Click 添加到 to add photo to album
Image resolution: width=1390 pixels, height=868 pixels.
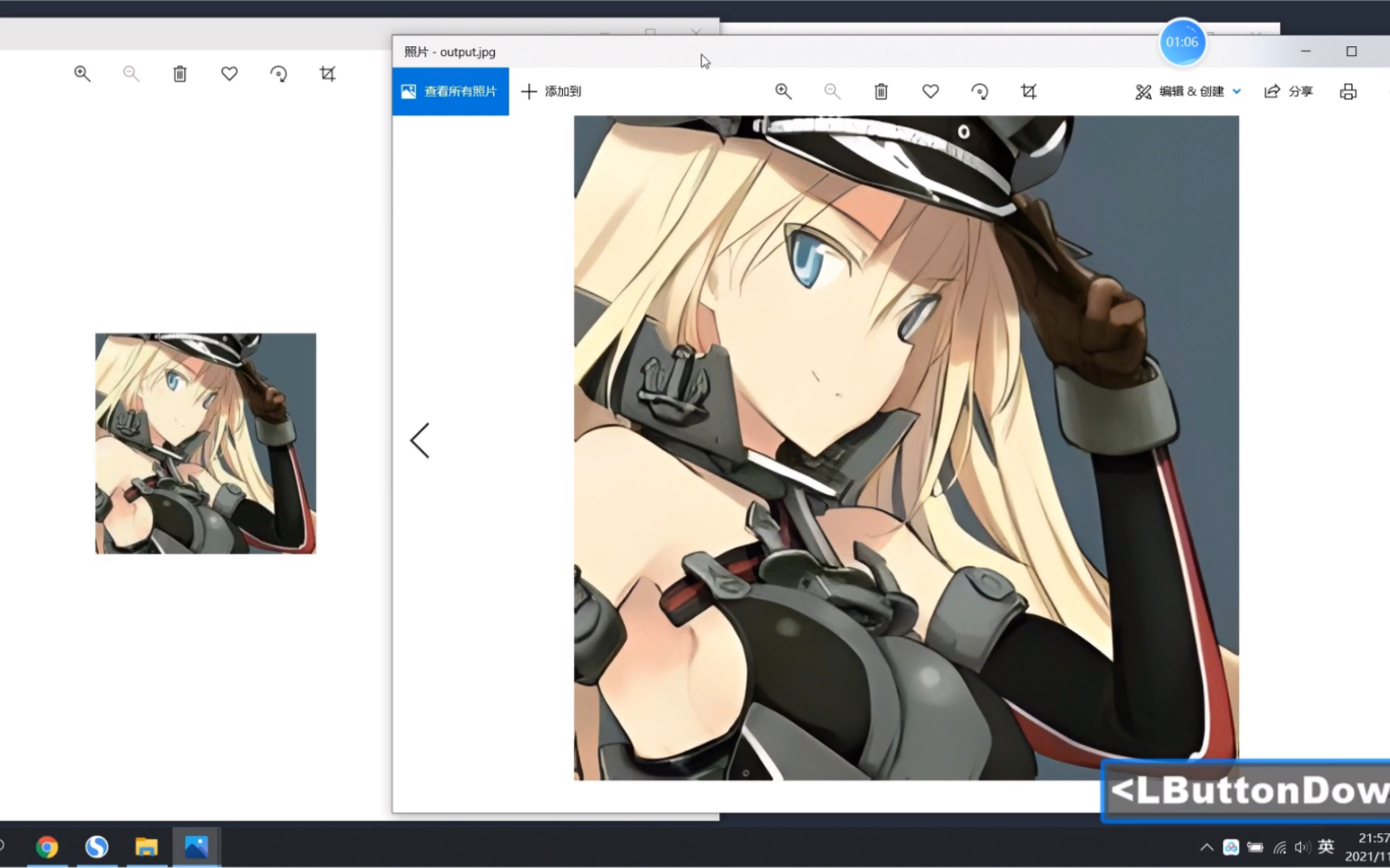point(551,92)
